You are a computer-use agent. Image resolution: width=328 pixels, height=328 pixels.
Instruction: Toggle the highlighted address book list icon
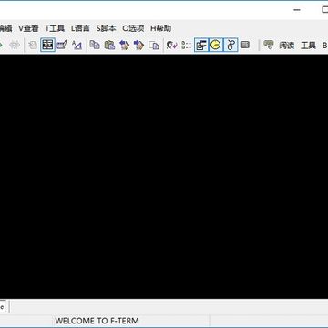click(x=47, y=46)
